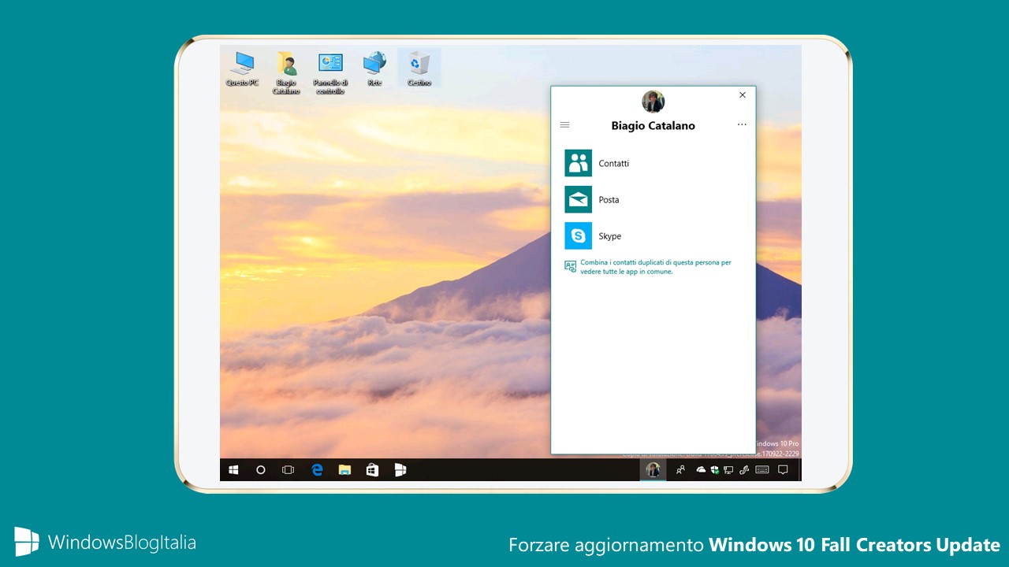Open the three-dots more options menu
1009x567 pixels.
(x=742, y=124)
